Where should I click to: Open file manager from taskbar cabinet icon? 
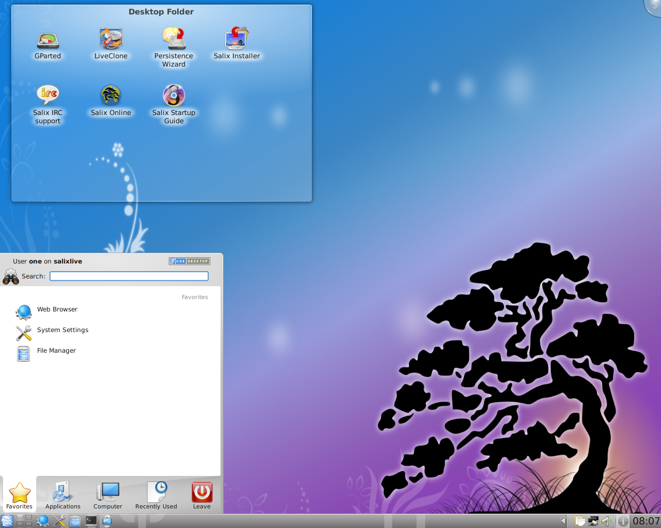[x=75, y=521]
